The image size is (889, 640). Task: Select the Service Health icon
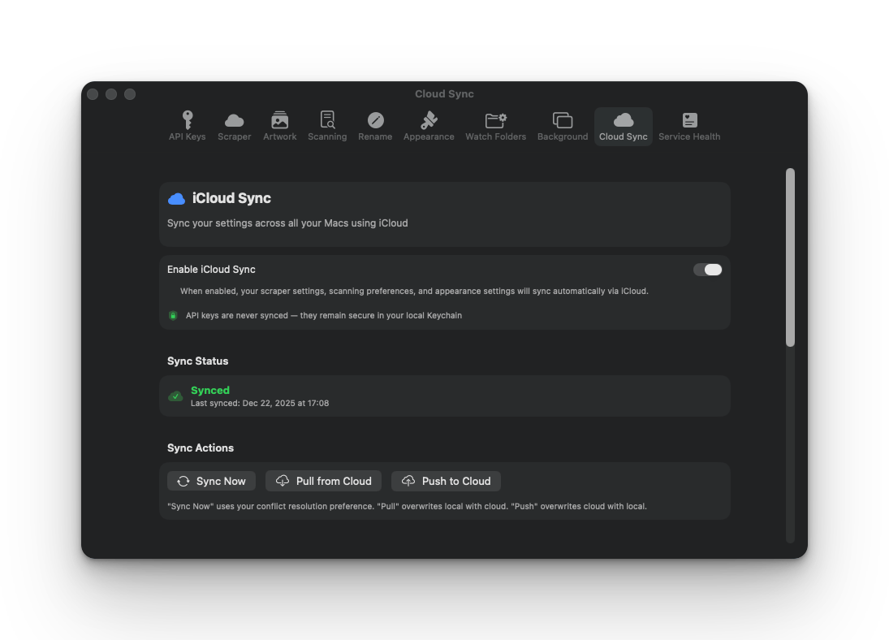pos(688,119)
